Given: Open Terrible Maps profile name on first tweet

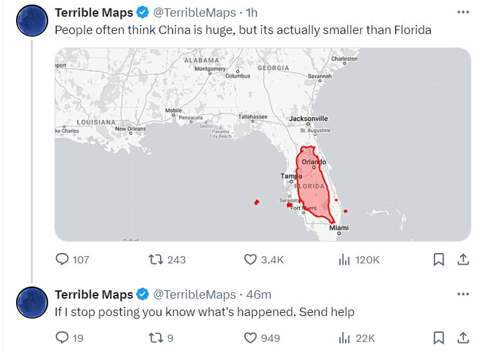Looking at the screenshot, I should pos(94,12).
